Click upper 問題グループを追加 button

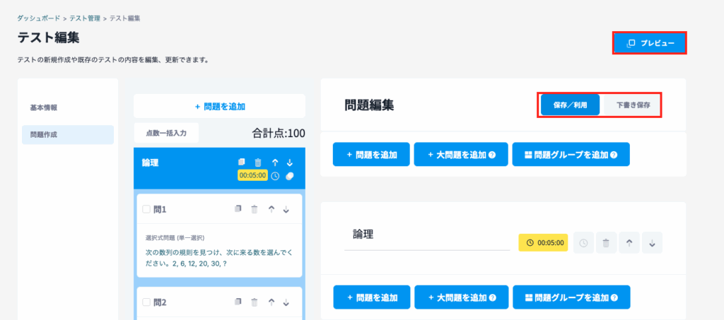(x=571, y=155)
